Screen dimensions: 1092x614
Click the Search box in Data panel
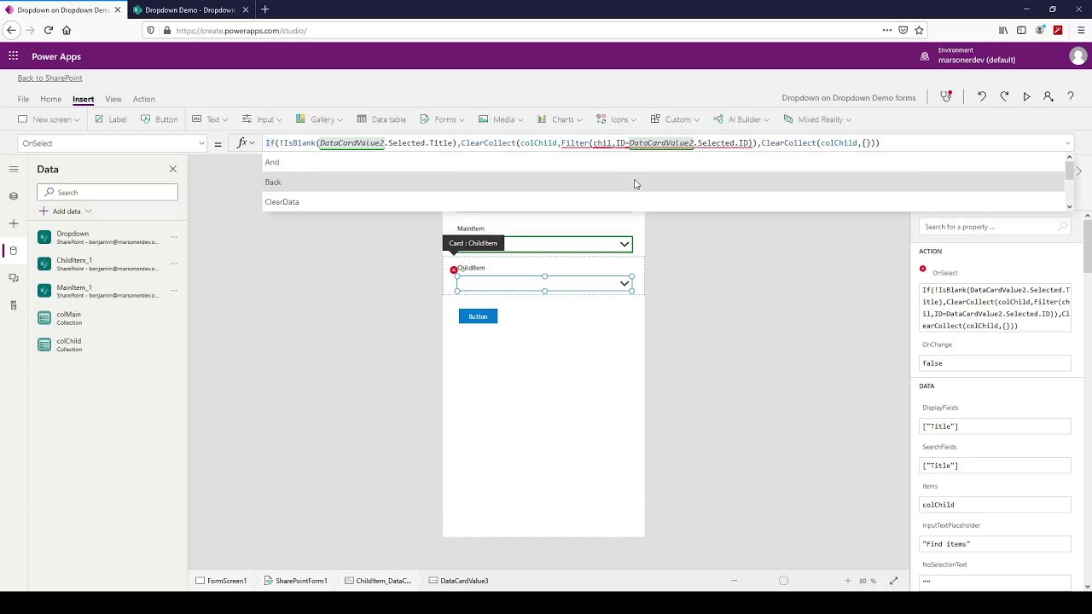(107, 193)
